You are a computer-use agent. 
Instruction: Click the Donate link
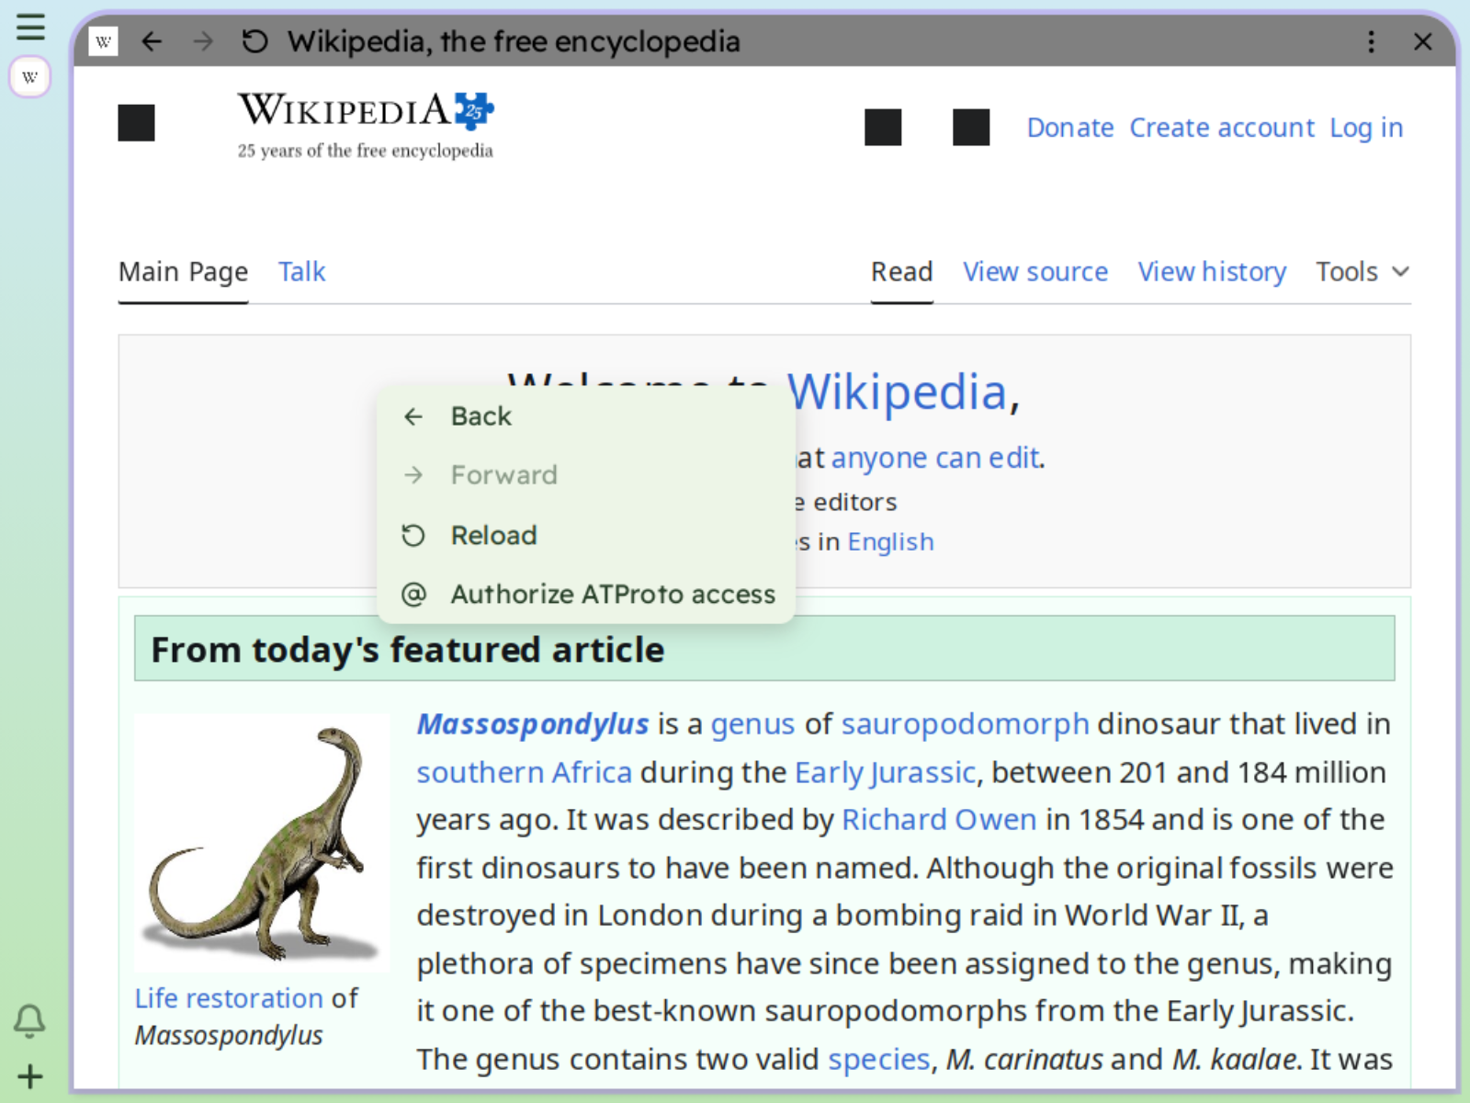(1069, 127)
